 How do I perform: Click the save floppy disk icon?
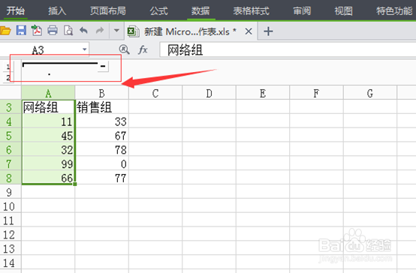[x=21, y=31]
